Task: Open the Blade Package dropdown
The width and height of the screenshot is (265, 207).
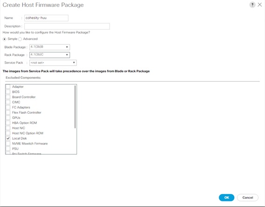Action: click(49, 47)
